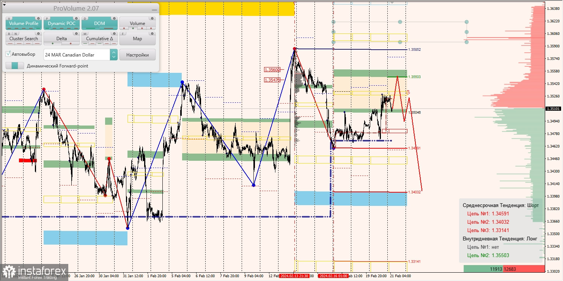Toggle the Volume indicator button
This screenshot has width=563, height=281.
137,24
